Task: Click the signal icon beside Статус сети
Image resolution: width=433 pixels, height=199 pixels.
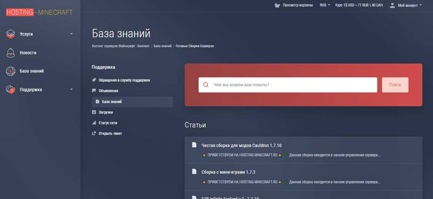Action: pos(94,123)
